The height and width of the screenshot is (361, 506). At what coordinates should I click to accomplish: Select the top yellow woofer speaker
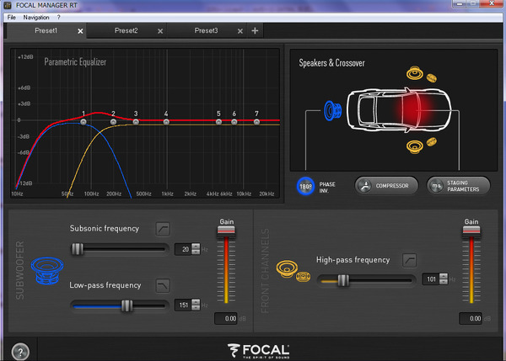415,73
